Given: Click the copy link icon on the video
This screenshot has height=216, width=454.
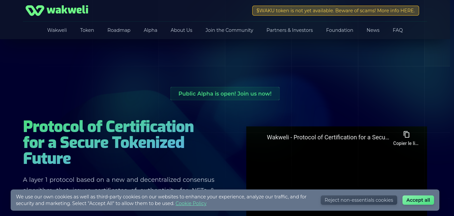Looking at the screenshot, I should [x=406, y=134].
